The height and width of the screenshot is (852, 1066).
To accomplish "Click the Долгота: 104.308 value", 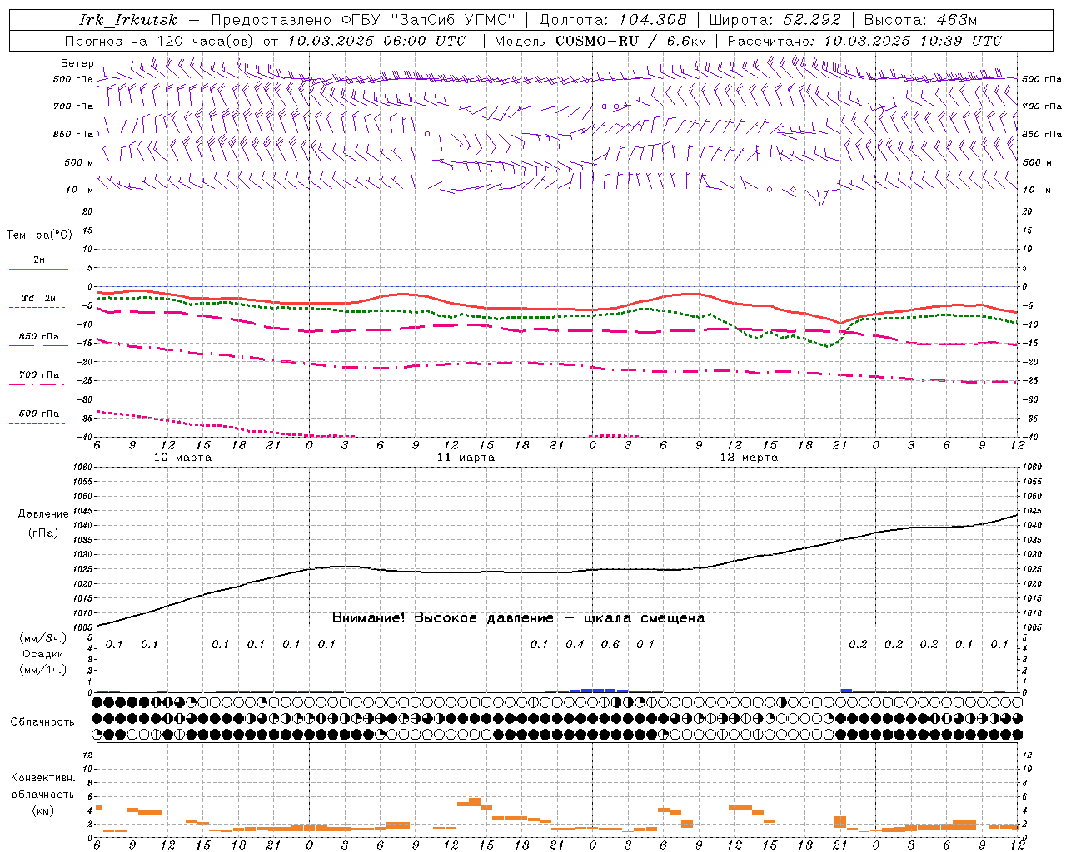I will coord(613,20).
